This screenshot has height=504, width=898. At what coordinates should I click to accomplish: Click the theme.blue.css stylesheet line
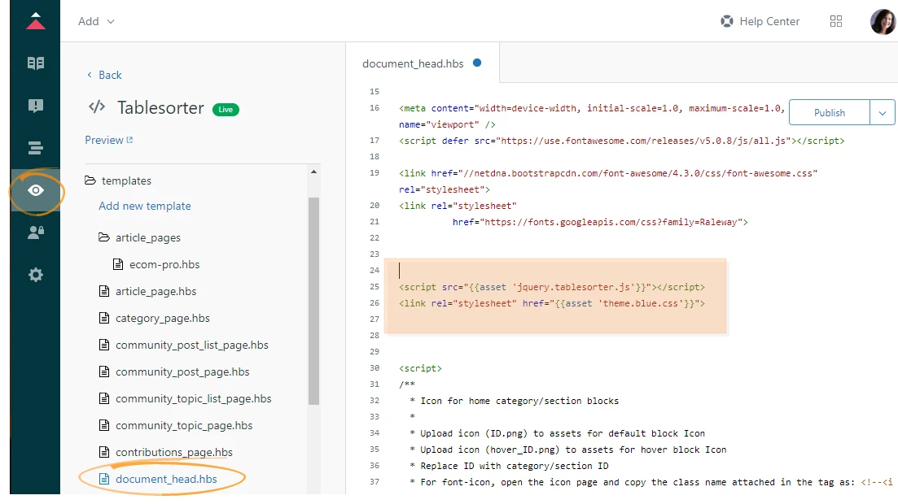click(x=551, y=303)
